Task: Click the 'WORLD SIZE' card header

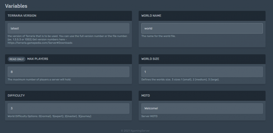Action: click(x=202, y=59)
